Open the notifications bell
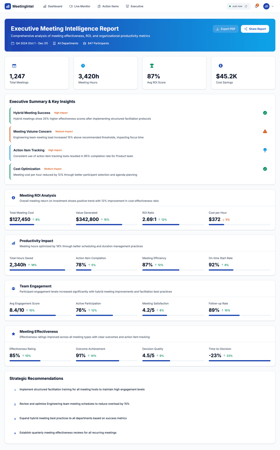Screen dimensions: 280x450 [256, 6]
